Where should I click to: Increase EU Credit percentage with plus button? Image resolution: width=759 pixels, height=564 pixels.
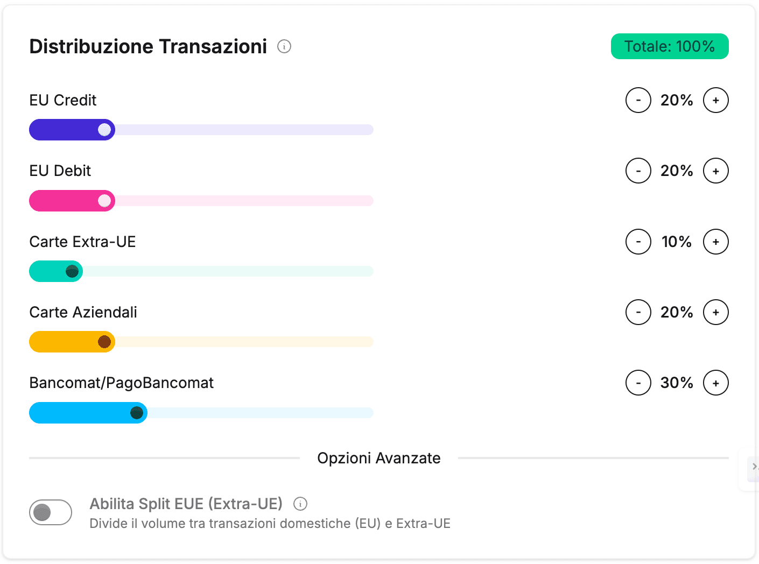[716, 100]
